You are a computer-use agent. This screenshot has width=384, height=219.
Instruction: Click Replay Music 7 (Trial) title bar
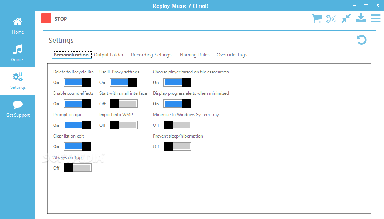point(181,6)
